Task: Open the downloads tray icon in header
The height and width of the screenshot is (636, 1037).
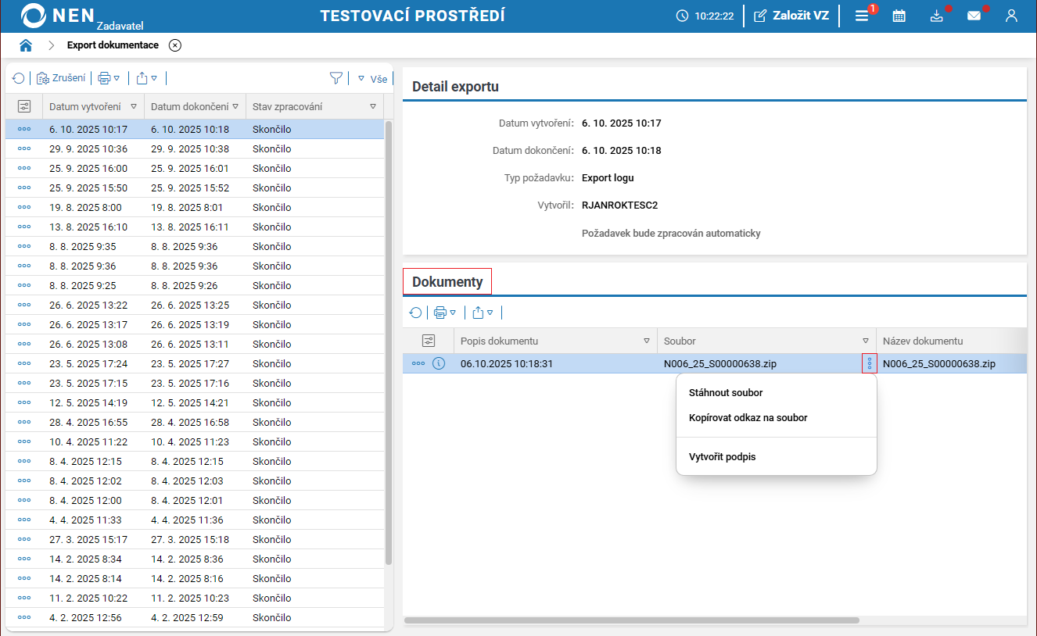Action: pyautogui.click(x=936, y=16)
